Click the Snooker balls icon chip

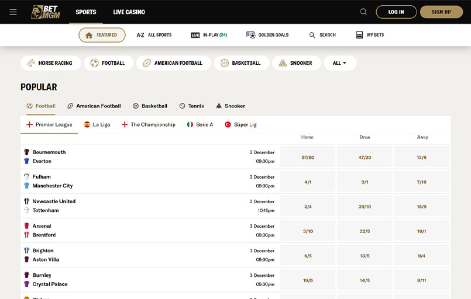point(283,63)
